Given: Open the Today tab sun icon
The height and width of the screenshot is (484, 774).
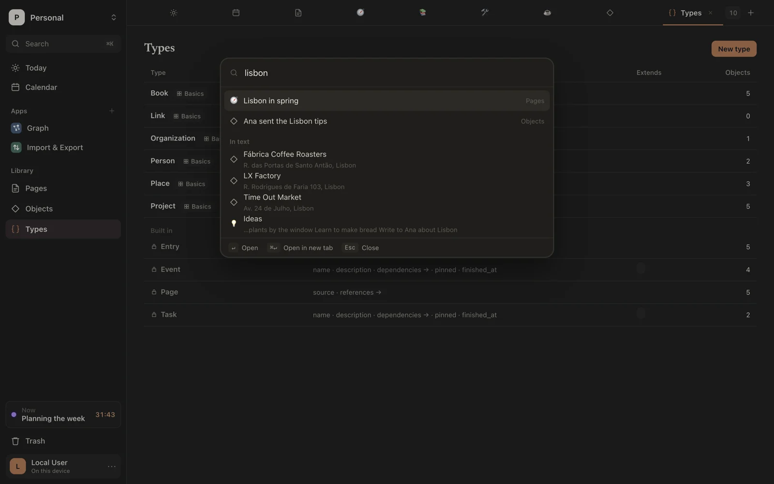Looking at the screenshot, I should click(x=174, y=13).
